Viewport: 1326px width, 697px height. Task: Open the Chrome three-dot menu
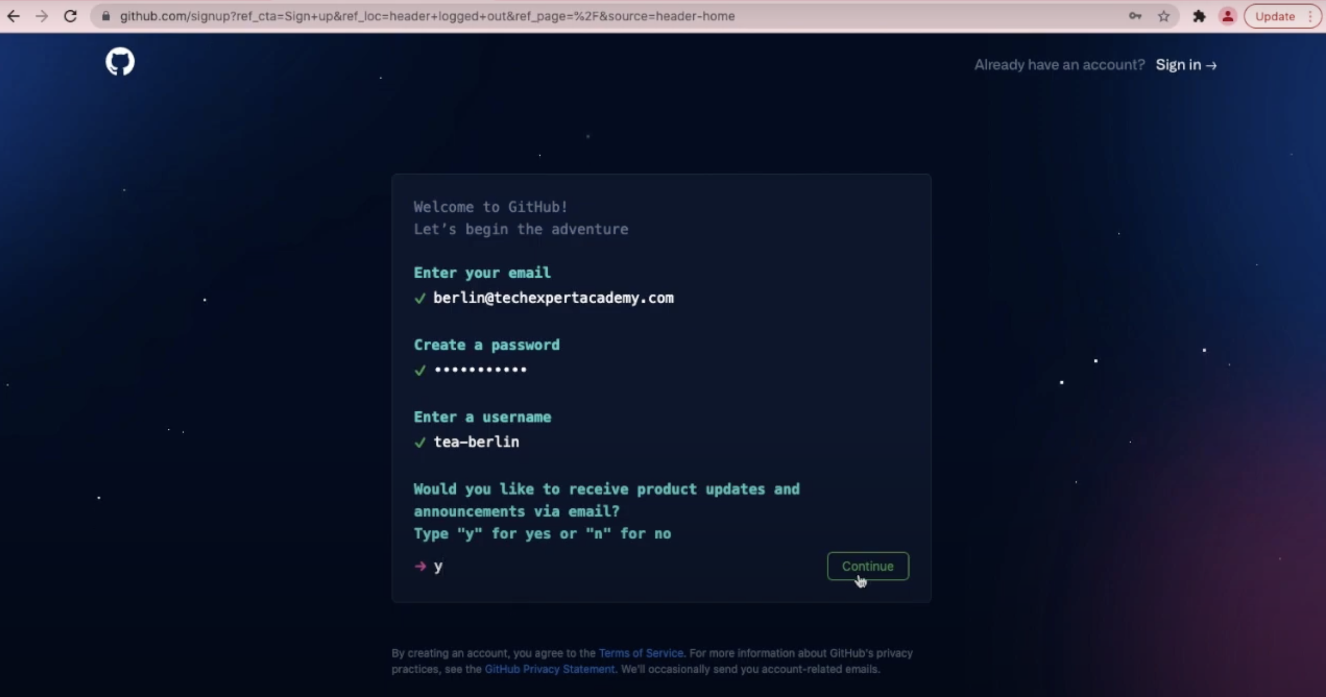1311,17
